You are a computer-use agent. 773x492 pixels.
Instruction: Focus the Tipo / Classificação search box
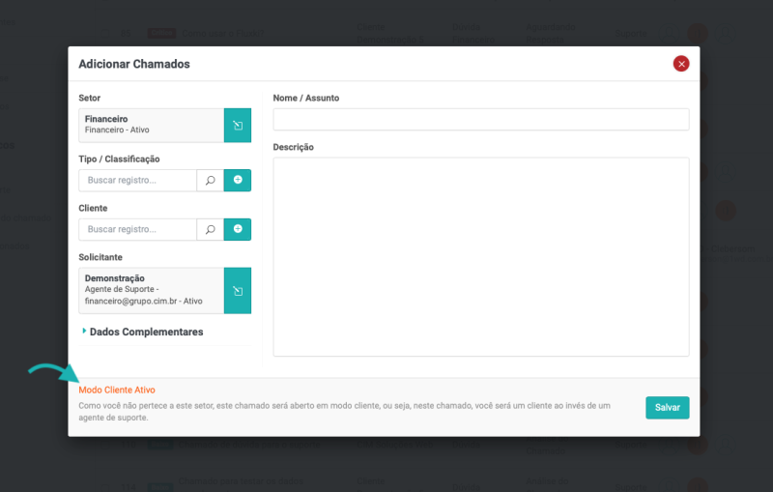click(137, 180)
